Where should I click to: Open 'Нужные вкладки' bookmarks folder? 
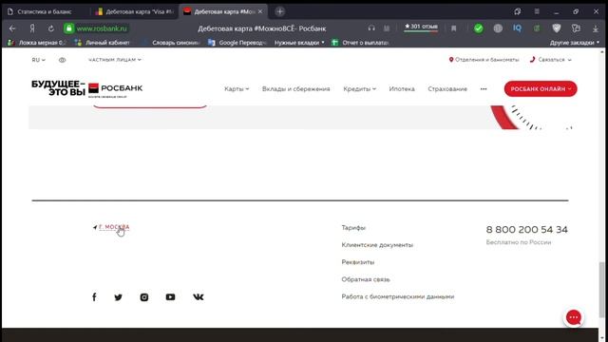coord(299,43)
